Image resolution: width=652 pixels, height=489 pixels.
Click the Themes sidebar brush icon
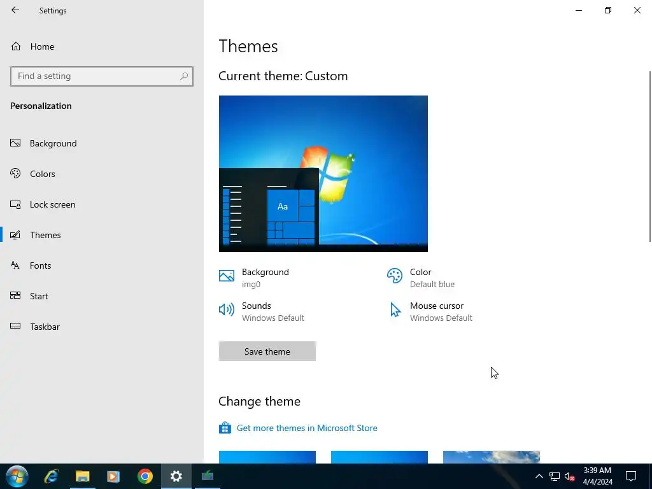(x=15, y=235)
